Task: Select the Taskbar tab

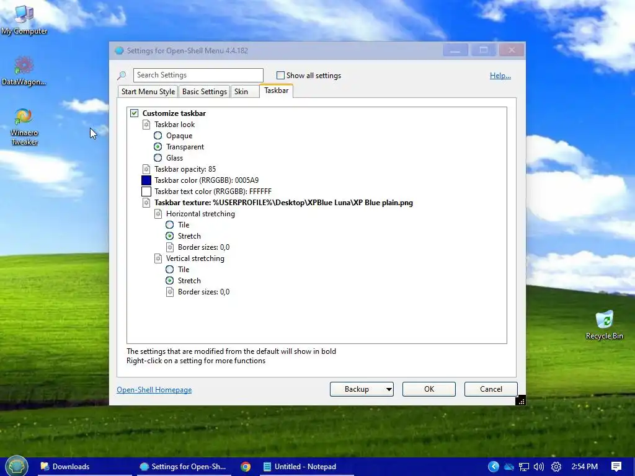Action: click(276, 90)
